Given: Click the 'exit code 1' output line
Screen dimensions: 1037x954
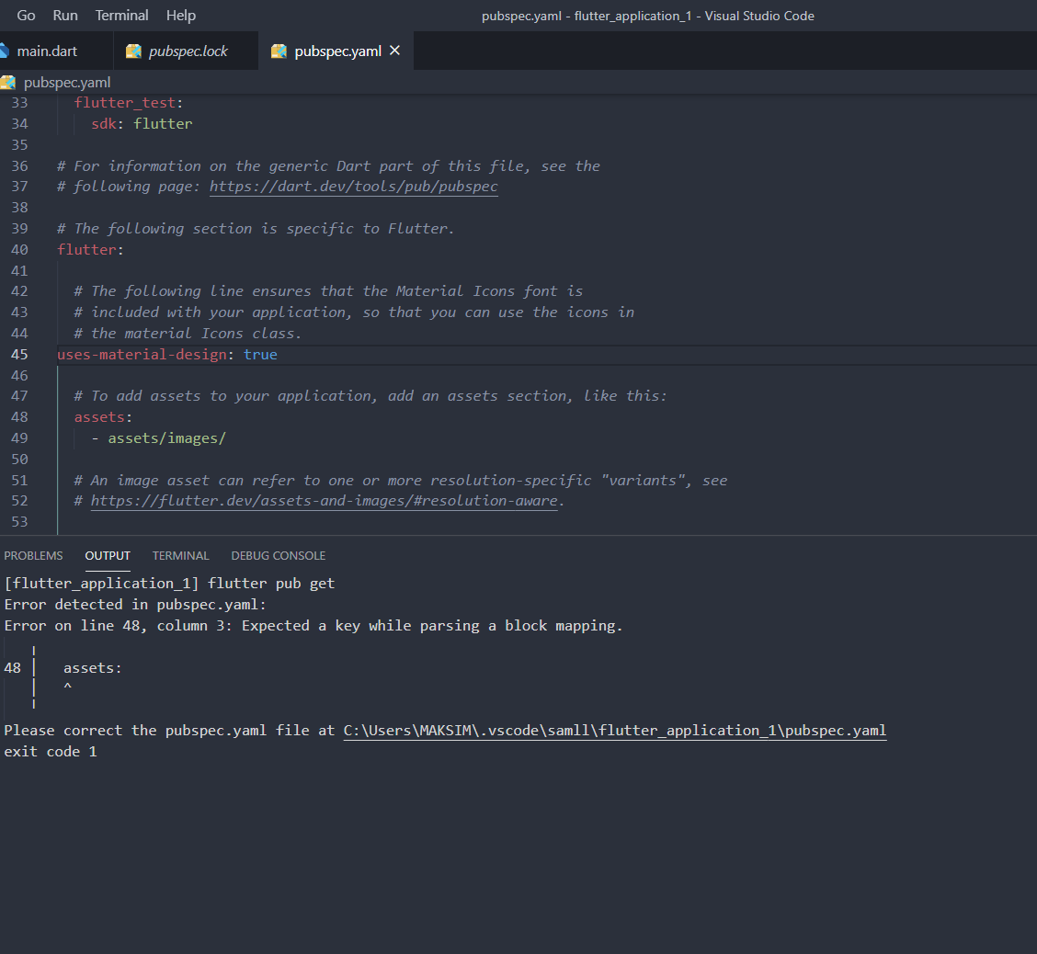Looking at the screenshot, I should click(x=51, y=752).
